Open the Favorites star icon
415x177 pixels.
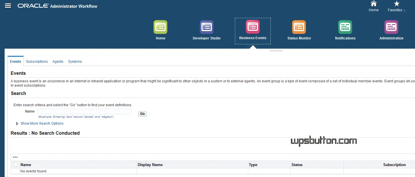point(397,3)
